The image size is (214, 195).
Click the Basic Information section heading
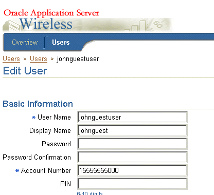point(38,104)
